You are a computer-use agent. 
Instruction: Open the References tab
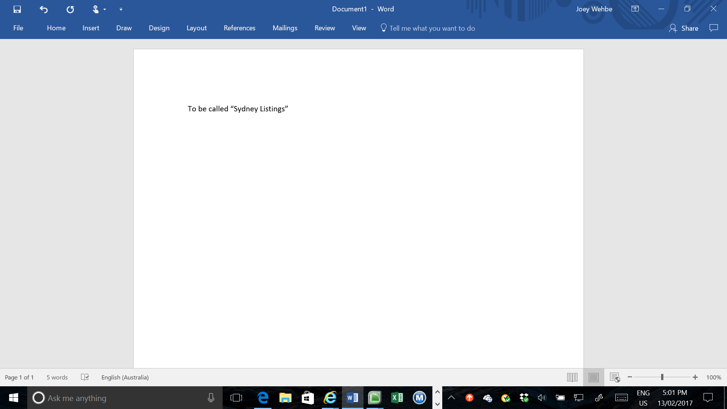[239, 28]
